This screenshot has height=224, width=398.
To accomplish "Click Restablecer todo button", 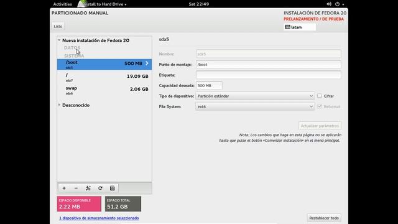I will pyautogui.click(x=324, y=218).
